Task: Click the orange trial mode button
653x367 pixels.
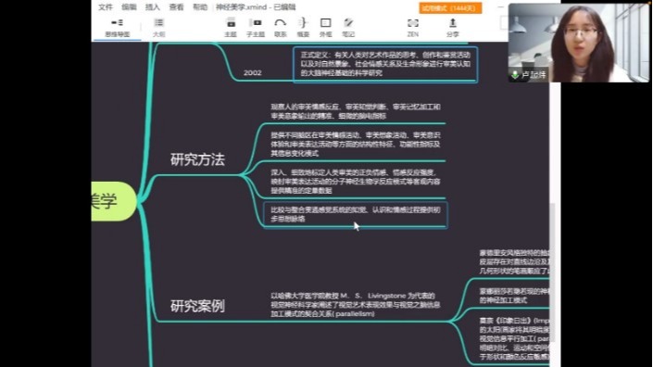Action: [x=450, y=8]
